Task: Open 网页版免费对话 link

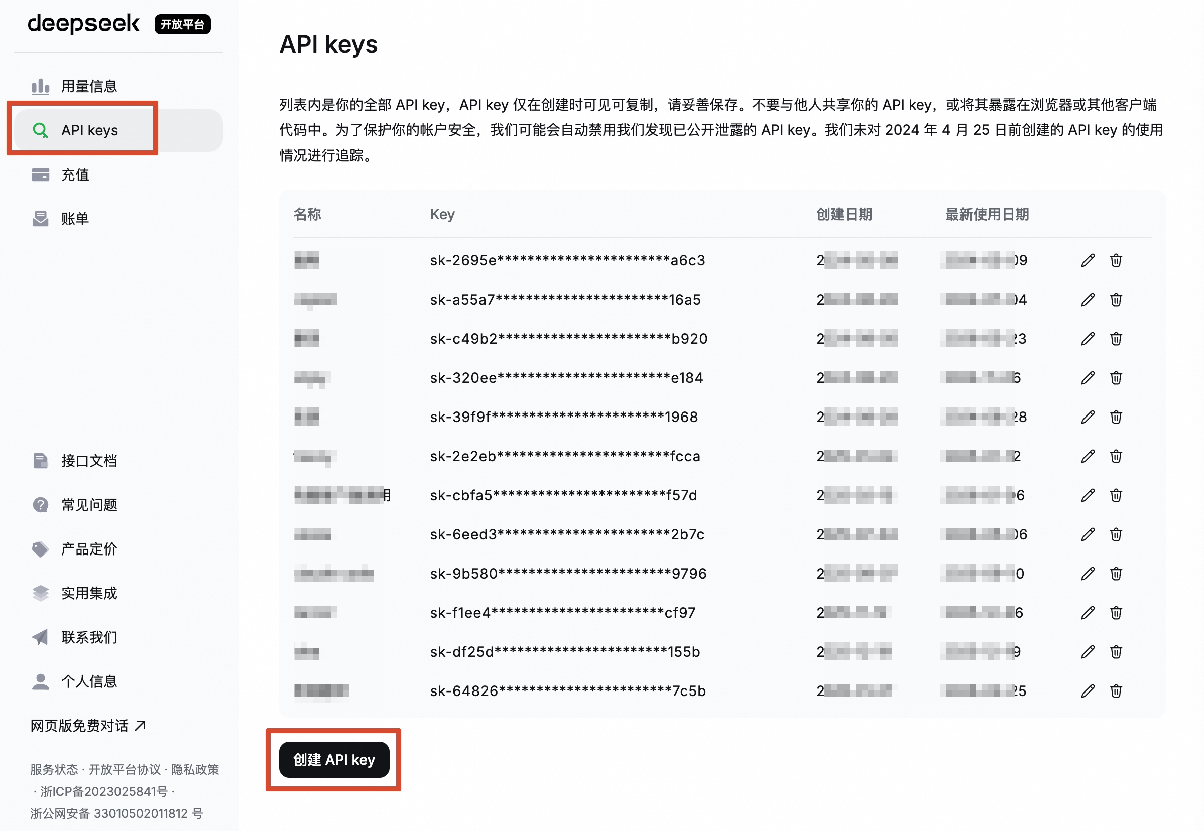Action: click(88, 725)
